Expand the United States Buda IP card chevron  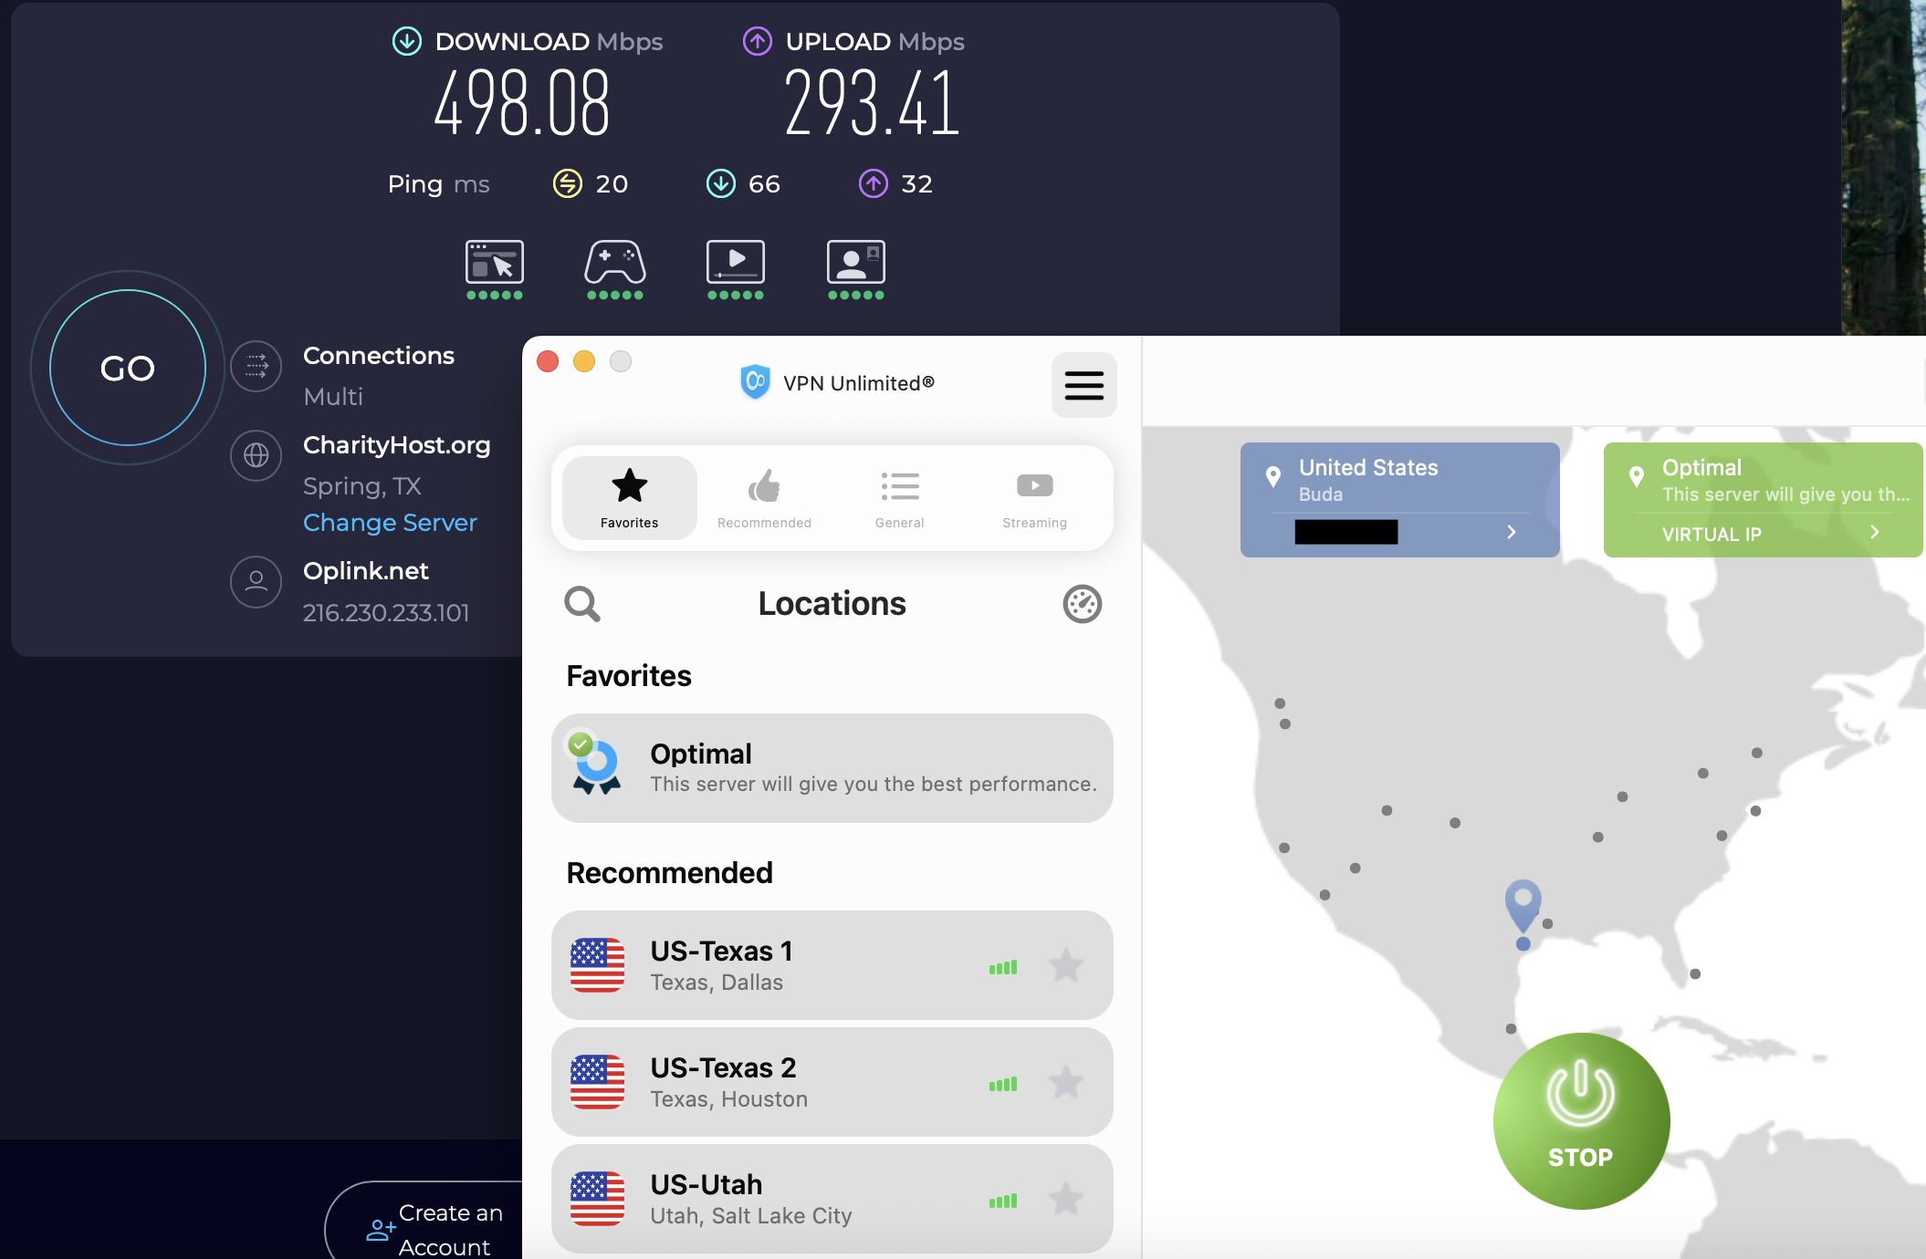[1512, 532]
